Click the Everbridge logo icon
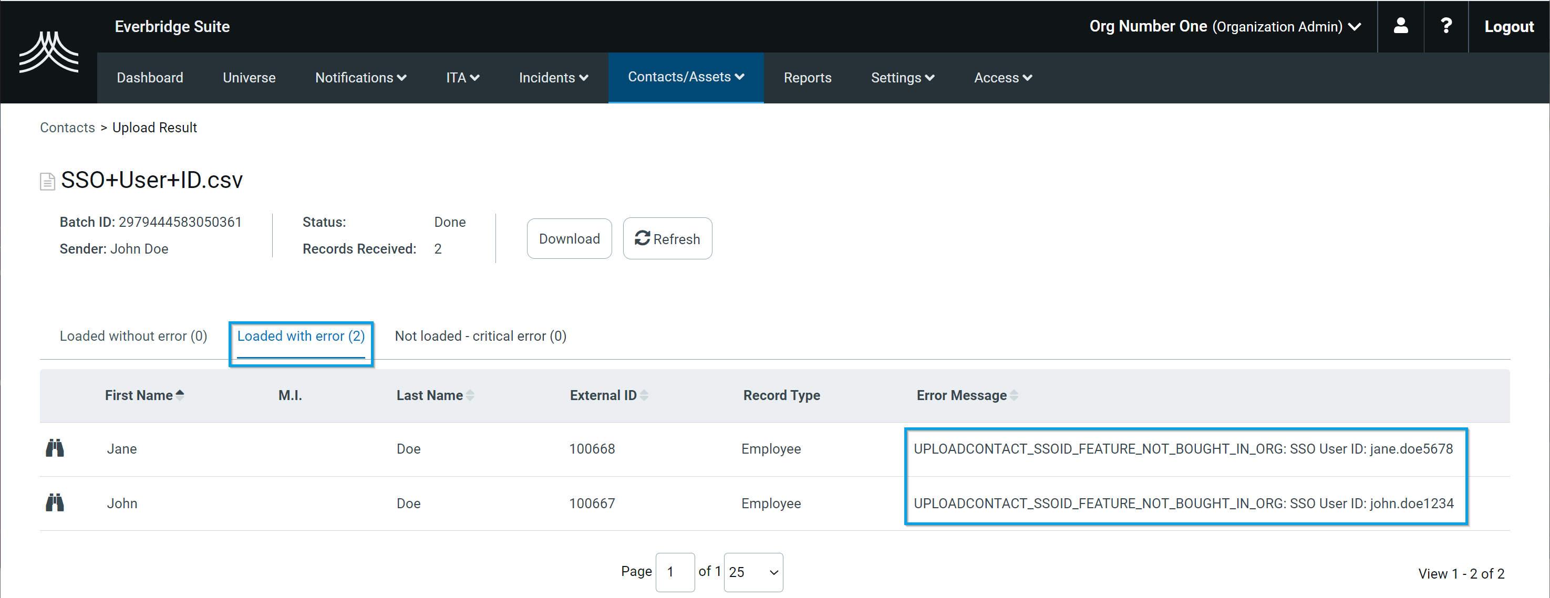This screenshot has height=598, width=1550. [48, 51]
